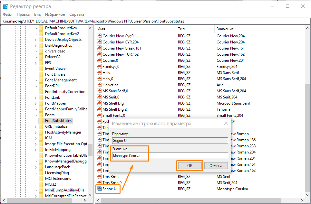Select the Font Management tree key
The image size is (311, 204).
[61, 80]
